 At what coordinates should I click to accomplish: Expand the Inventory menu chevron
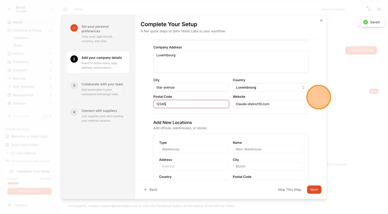[x=51, y=70]
